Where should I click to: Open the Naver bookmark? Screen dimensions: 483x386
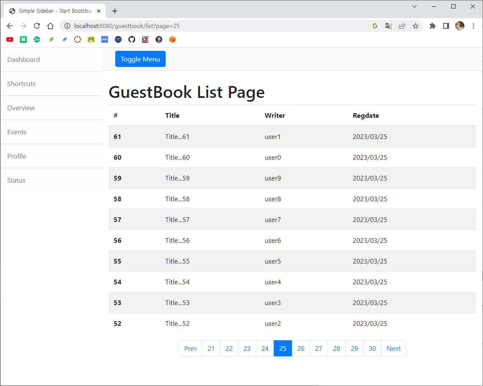tap(23, 39)
